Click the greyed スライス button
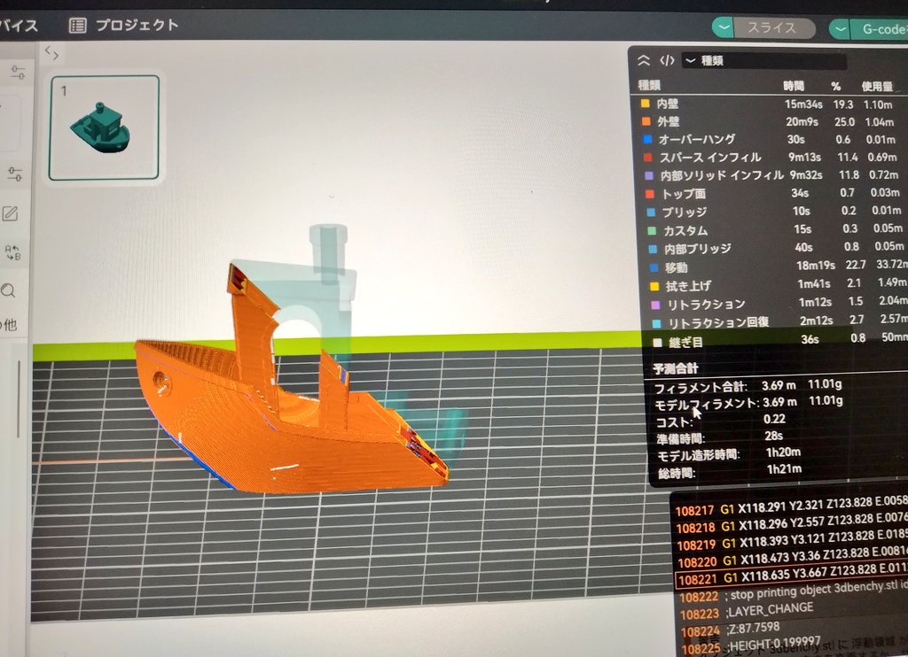Screen dimensions: 908x657 (773, 27)
